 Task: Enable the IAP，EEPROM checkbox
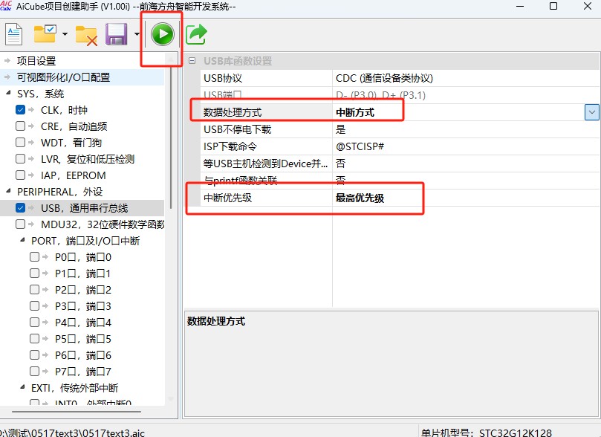20,175
